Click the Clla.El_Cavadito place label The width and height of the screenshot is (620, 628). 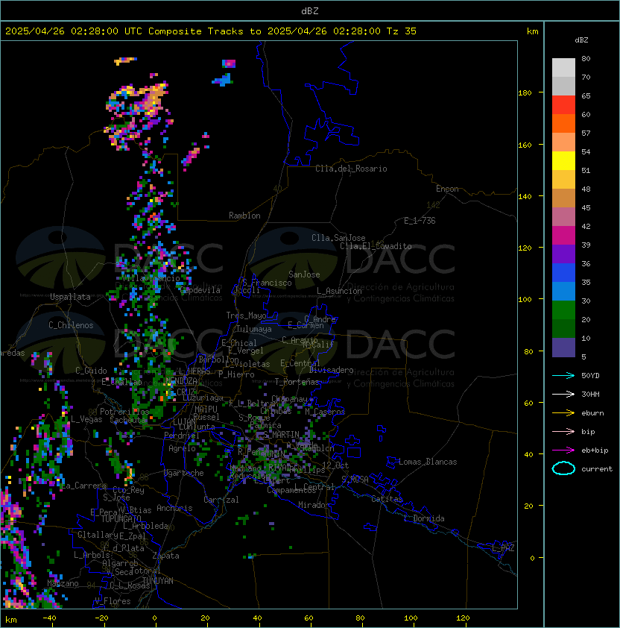point(376,246)
